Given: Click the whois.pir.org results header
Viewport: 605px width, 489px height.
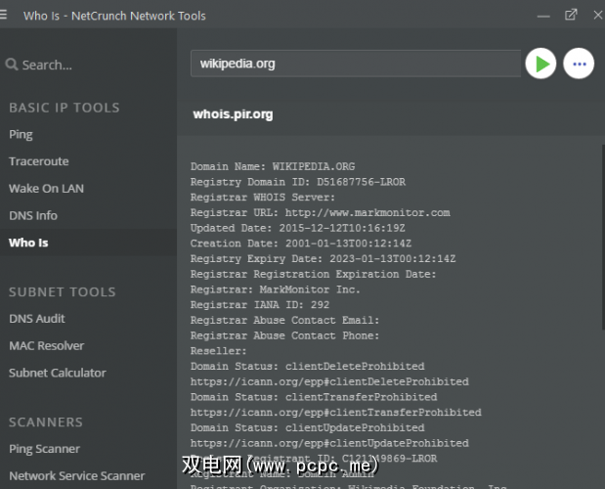Looking at the screenshot, I should (x=233, y=114).
